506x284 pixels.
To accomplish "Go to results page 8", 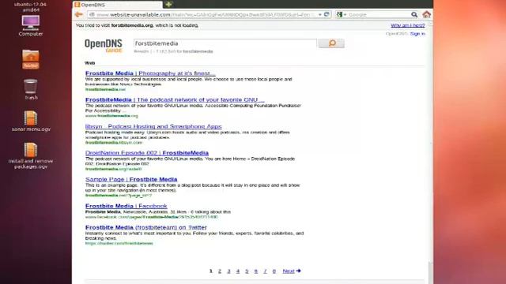I will [274, 271].
